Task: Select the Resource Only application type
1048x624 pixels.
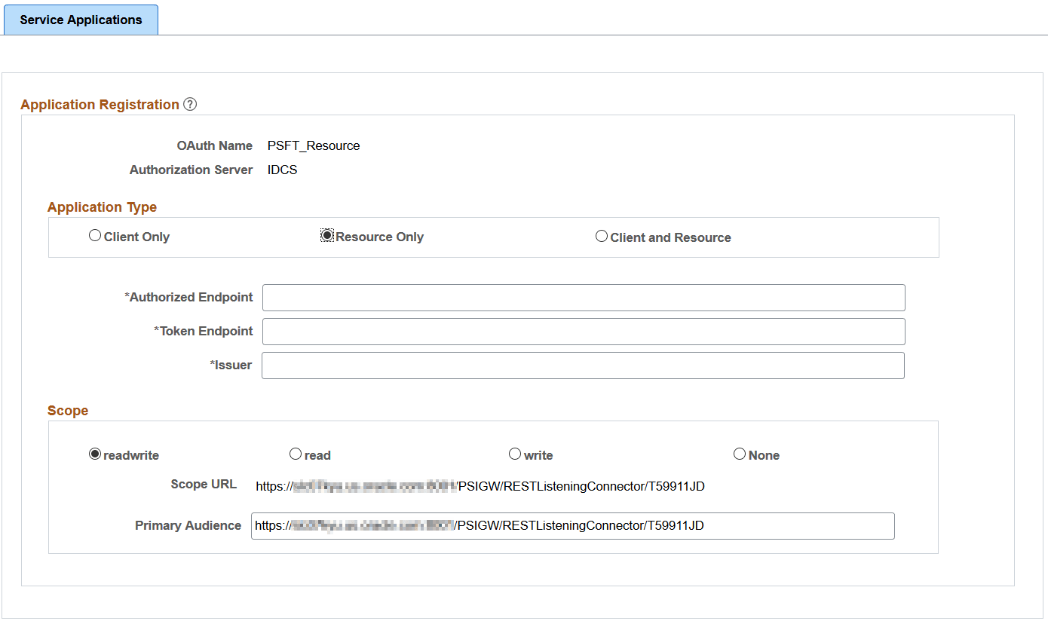Action: [x=326, y=235]
